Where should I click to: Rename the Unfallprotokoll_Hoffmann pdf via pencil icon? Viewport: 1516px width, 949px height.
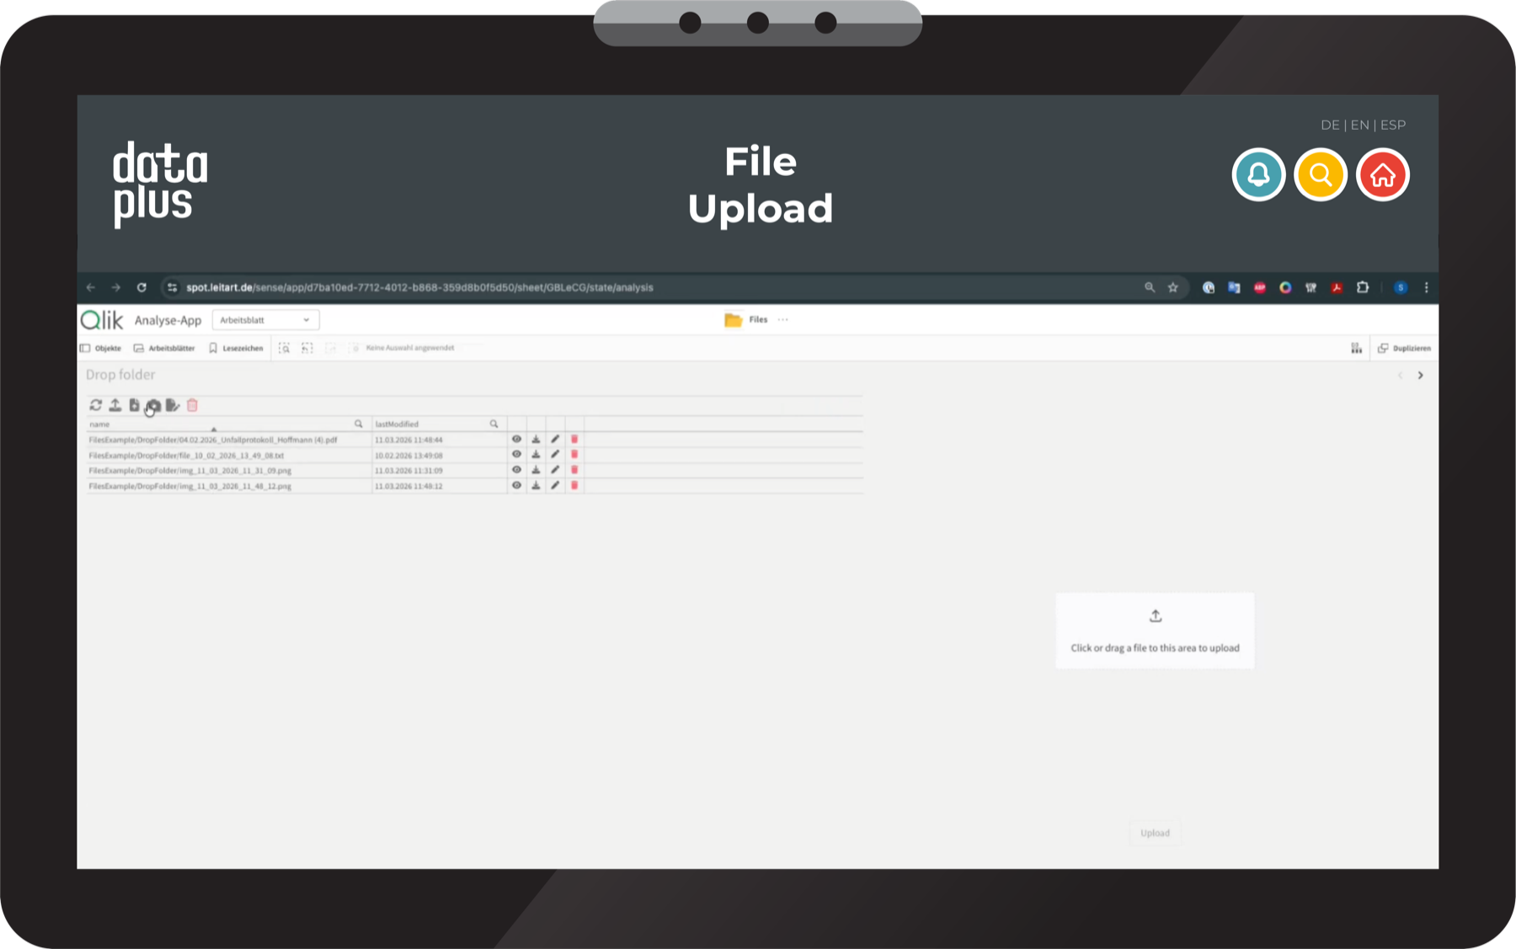555,439
